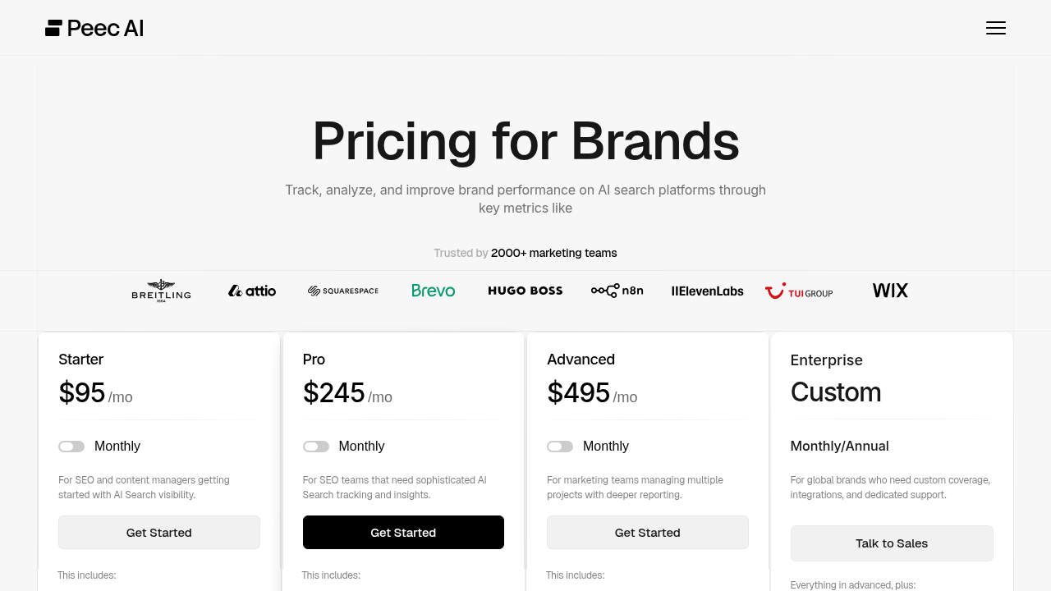Click the TUI Group logo
Image resolution: width=1051 pixels, height=591 pixels.
click(799, 291)
